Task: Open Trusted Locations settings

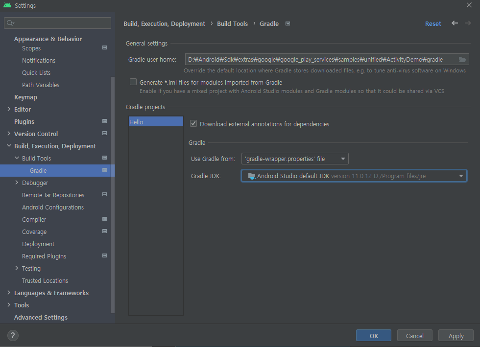Action: coord(45,280)
